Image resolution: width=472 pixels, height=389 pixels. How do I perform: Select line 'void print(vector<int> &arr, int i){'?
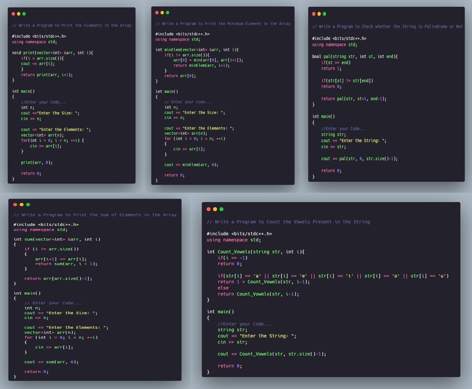click(x=52, y=53)
